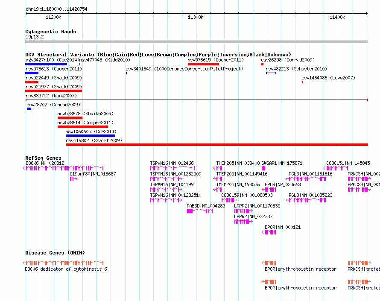This screenshot has width=380, height=301.
Task: Open esv3401849 1000GenomesConsortiumPilotProject label
Action: pyautogui.click(x=184, y=69)
